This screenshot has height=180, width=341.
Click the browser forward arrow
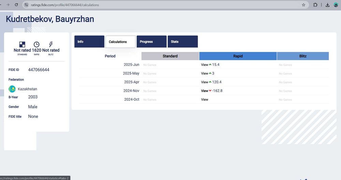point(8,4)
